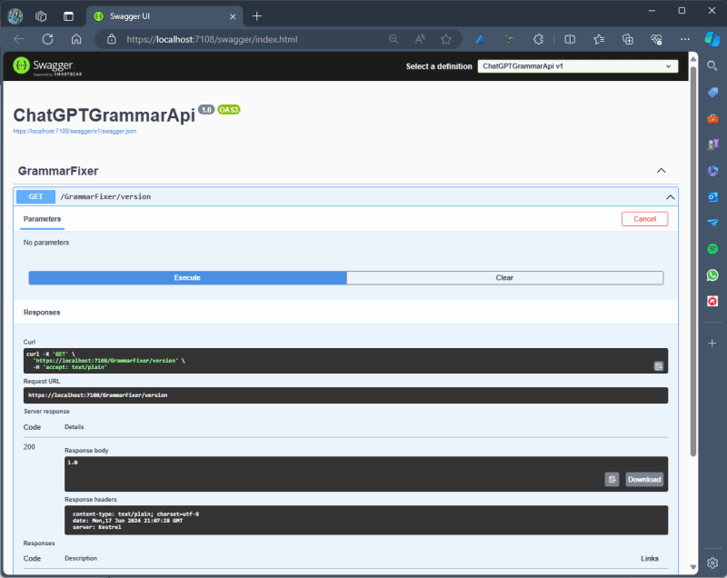727x578 pixels.
Task: Click the address bar URL
Action: pyautogui.click(x=212, y=39)
